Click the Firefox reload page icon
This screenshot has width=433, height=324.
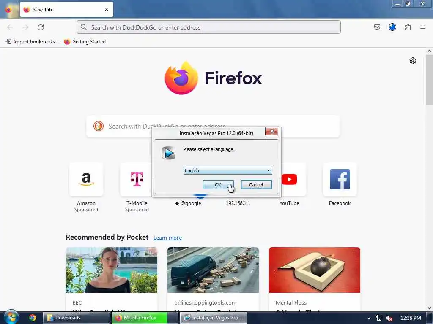tap(41, 27)
